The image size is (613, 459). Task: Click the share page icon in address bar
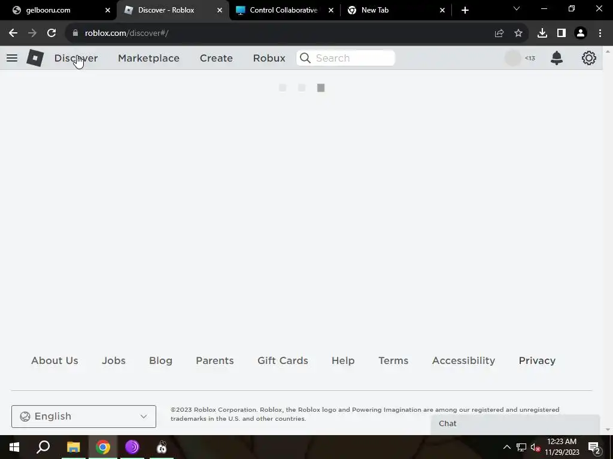click(499, 33)
